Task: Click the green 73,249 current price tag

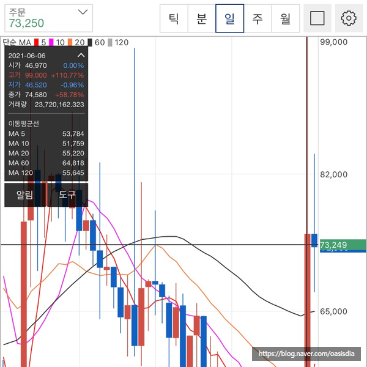Action: [343, 245]
